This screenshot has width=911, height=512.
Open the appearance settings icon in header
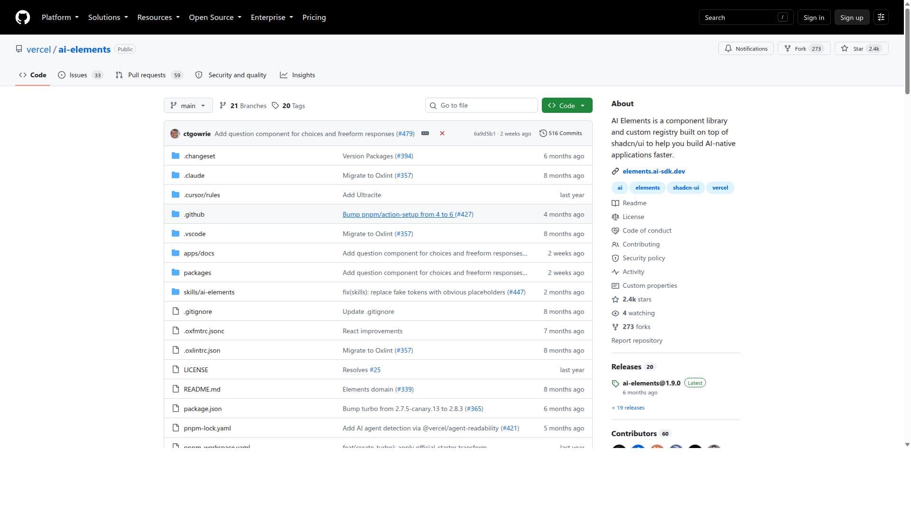click(881, 18)
